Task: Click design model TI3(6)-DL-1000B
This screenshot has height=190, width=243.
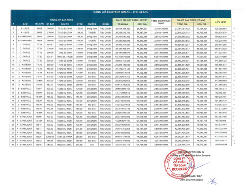Action: (x=65, y=57)
